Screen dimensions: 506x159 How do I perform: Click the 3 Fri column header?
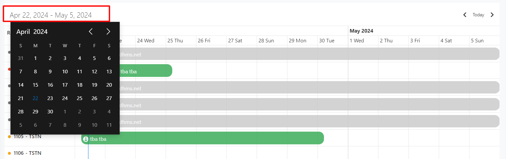pos(415,41)
